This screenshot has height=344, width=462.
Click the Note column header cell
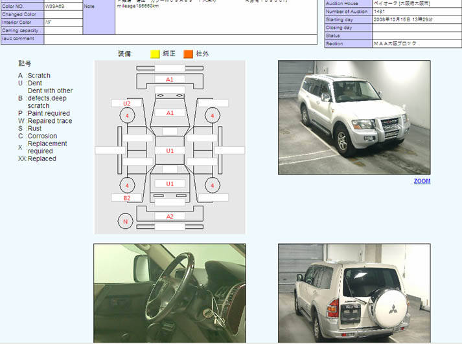click(x=98, y=17)
